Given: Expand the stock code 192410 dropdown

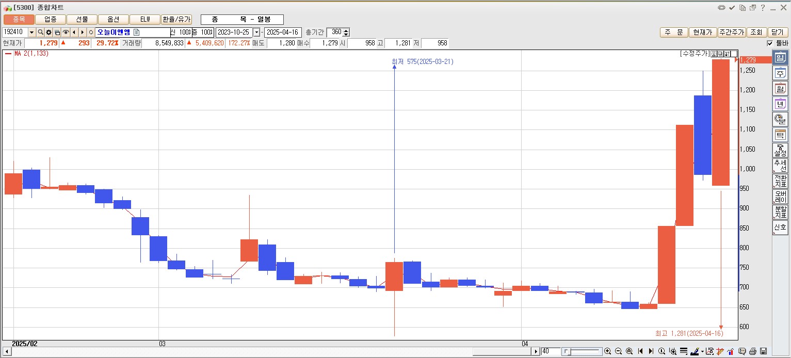Looking at the screenshot, I should 31,32.
